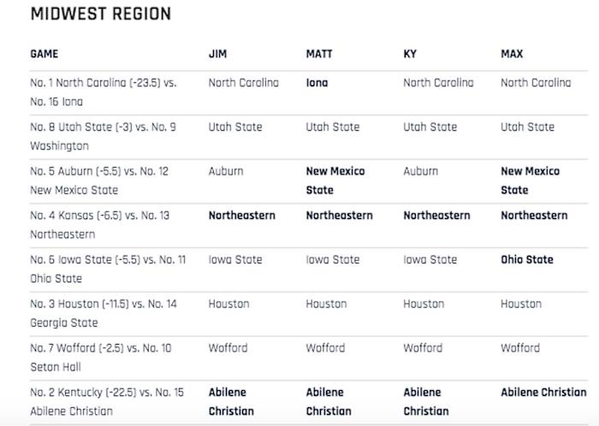Select the GAME column header
Image resolution: width=599 pixels, height=426 pixels.
[x=44, y=54]
